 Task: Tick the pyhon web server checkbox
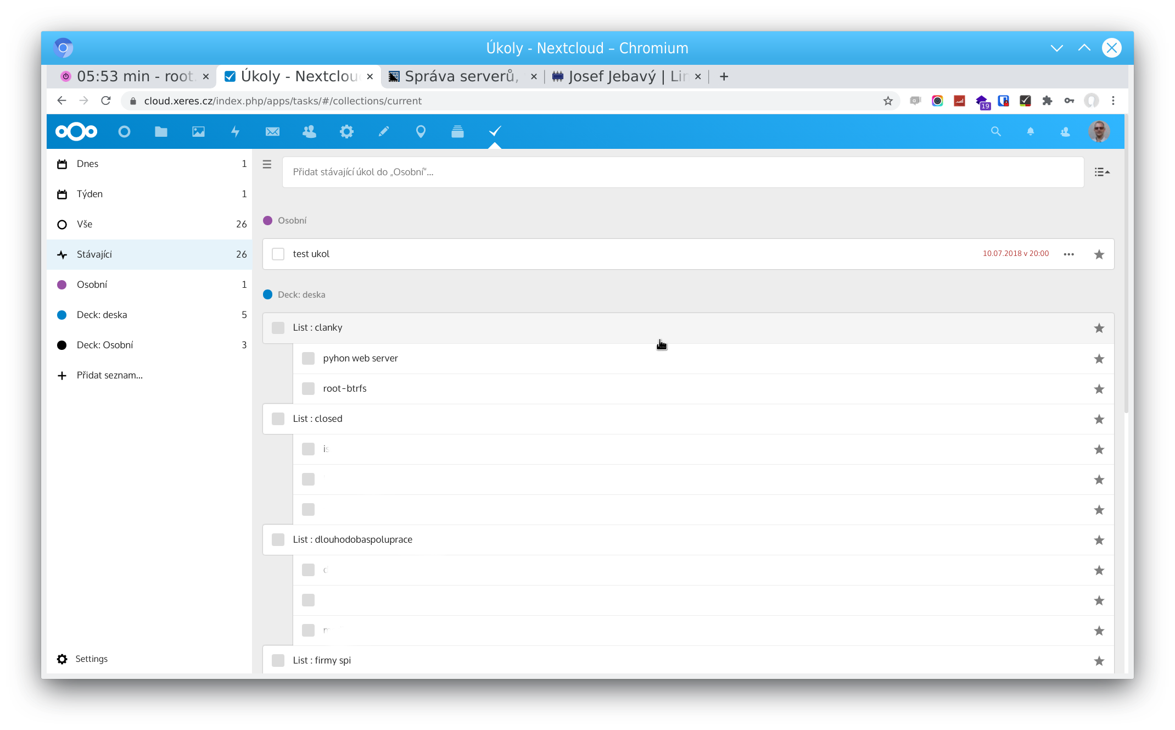pyautogui.click(x=309, y=359)
